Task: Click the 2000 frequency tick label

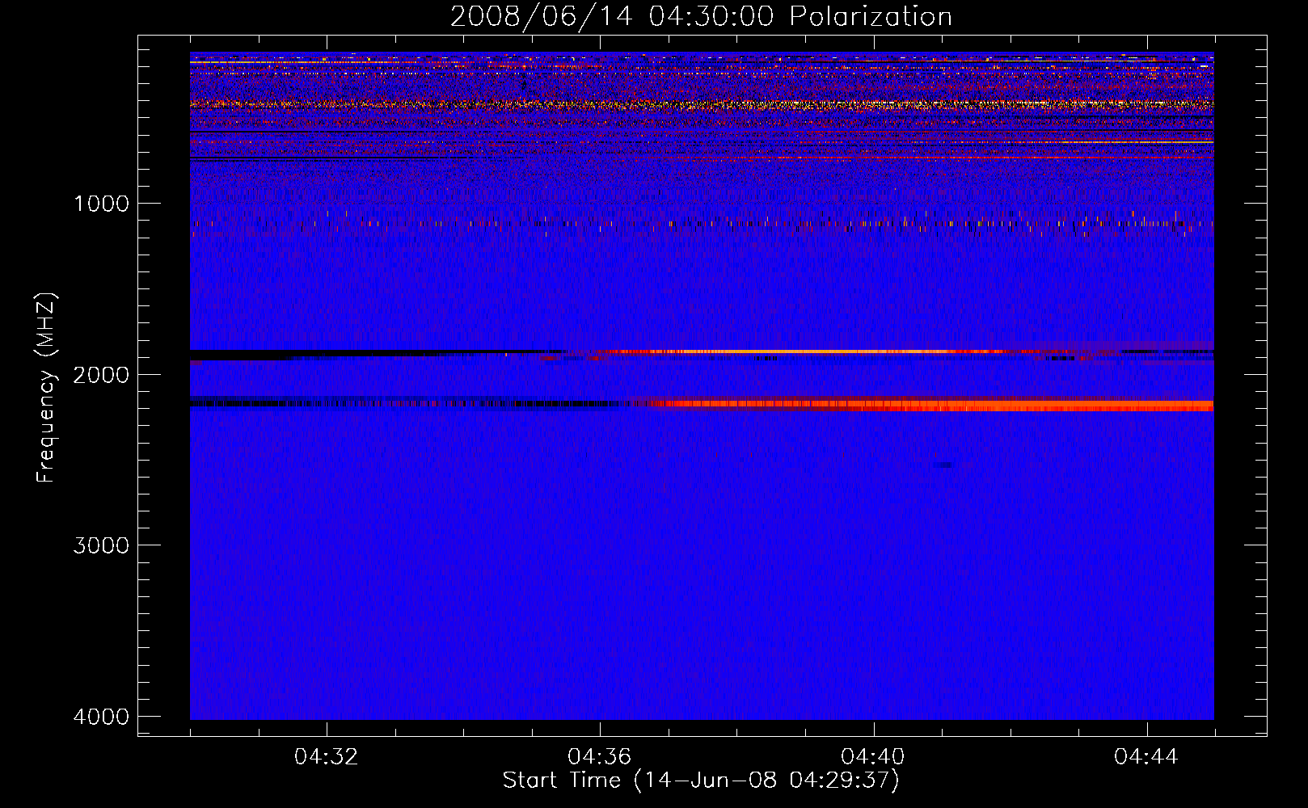Action: [101, 375]
